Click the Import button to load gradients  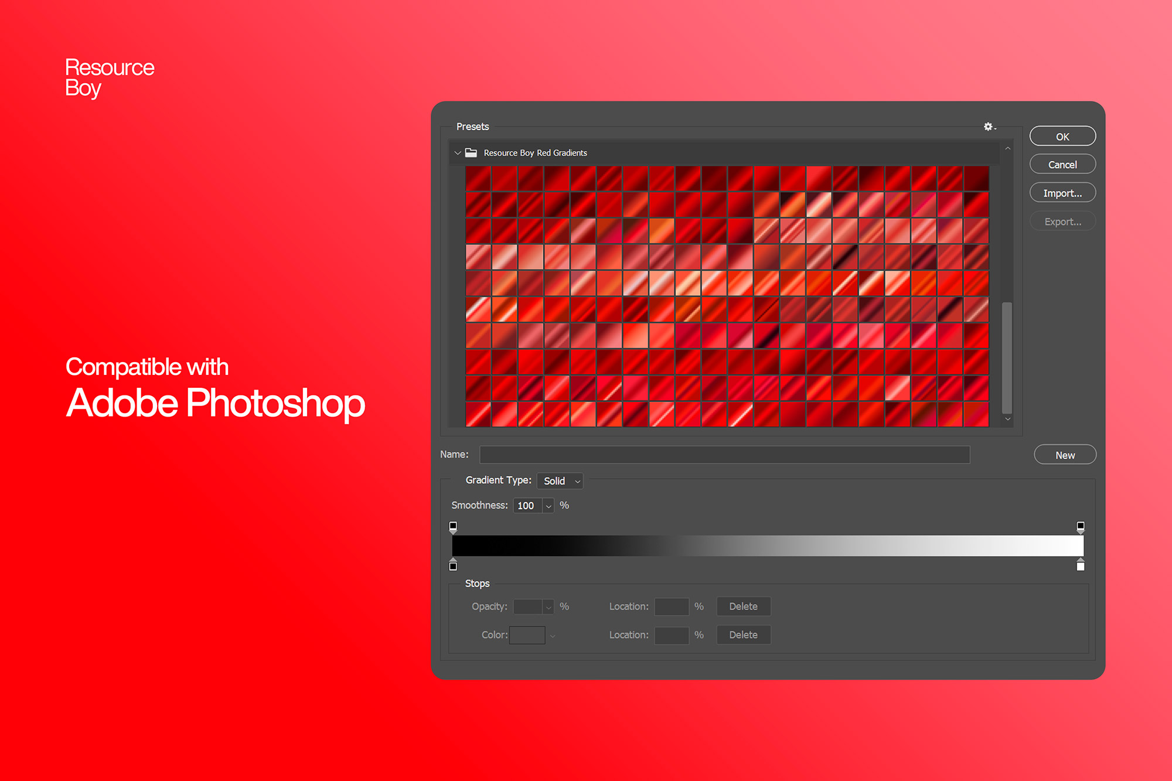click(1063, 193)
